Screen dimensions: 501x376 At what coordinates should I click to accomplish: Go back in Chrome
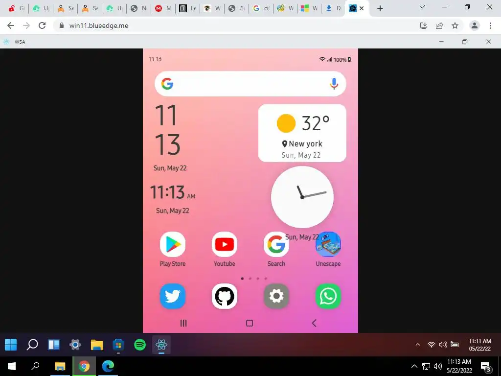[x=11, y=25]
